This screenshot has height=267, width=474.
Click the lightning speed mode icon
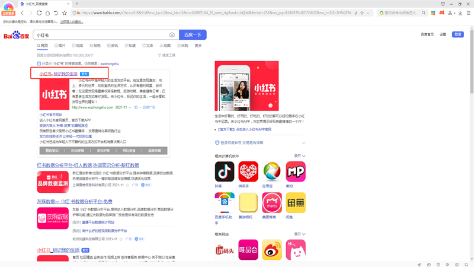(356, 13)
